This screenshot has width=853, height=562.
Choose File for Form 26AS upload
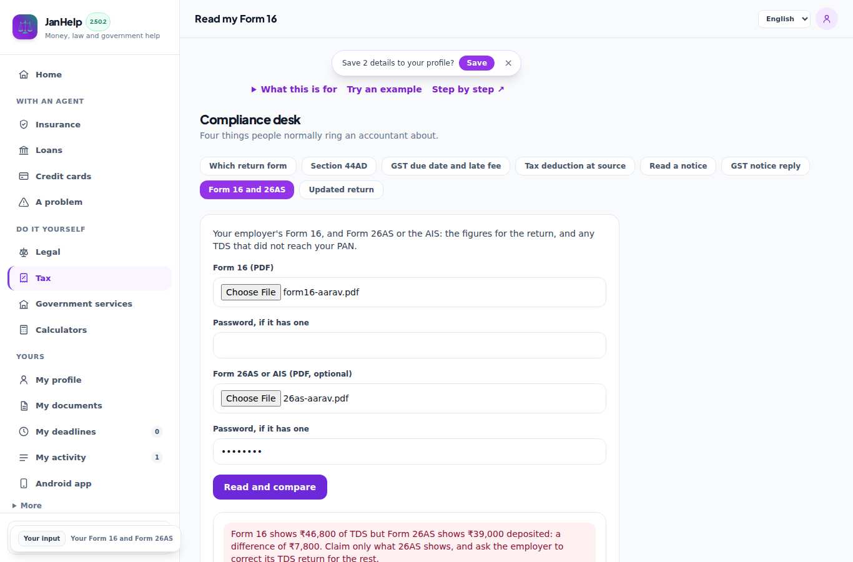251,398
